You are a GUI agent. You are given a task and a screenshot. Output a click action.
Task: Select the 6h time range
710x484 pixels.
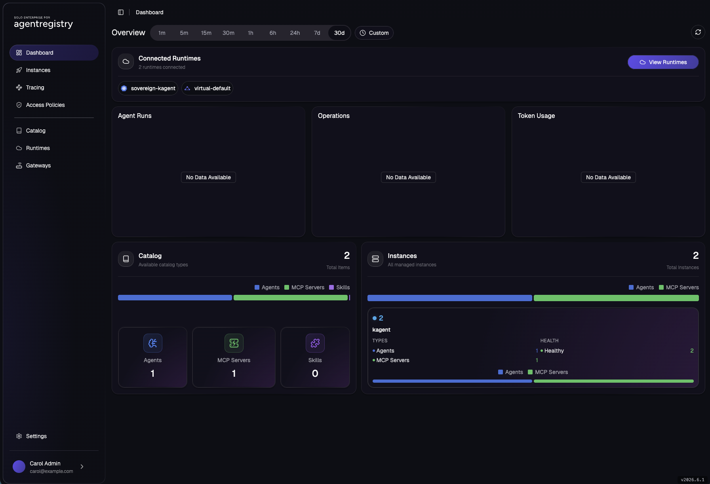(273, 33)
